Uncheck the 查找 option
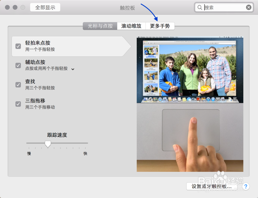This screenshot has height=198, width=258. (x=18, y=85)
